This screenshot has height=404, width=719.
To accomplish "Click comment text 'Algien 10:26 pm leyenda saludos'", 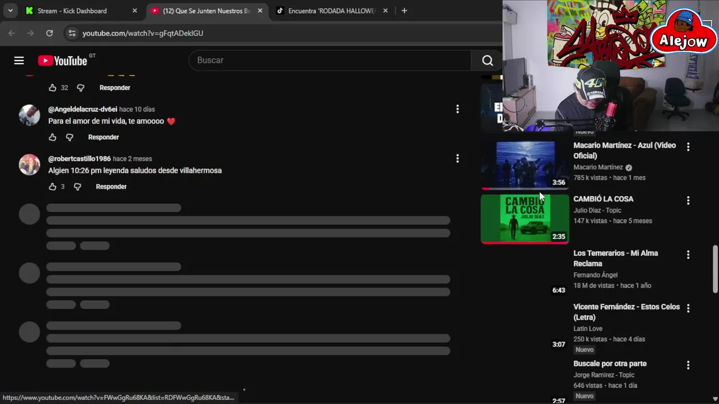I will 135,171.
